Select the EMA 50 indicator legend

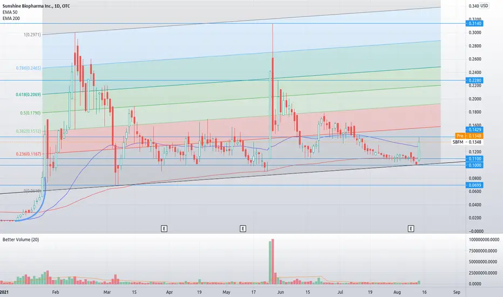point(10,12)
